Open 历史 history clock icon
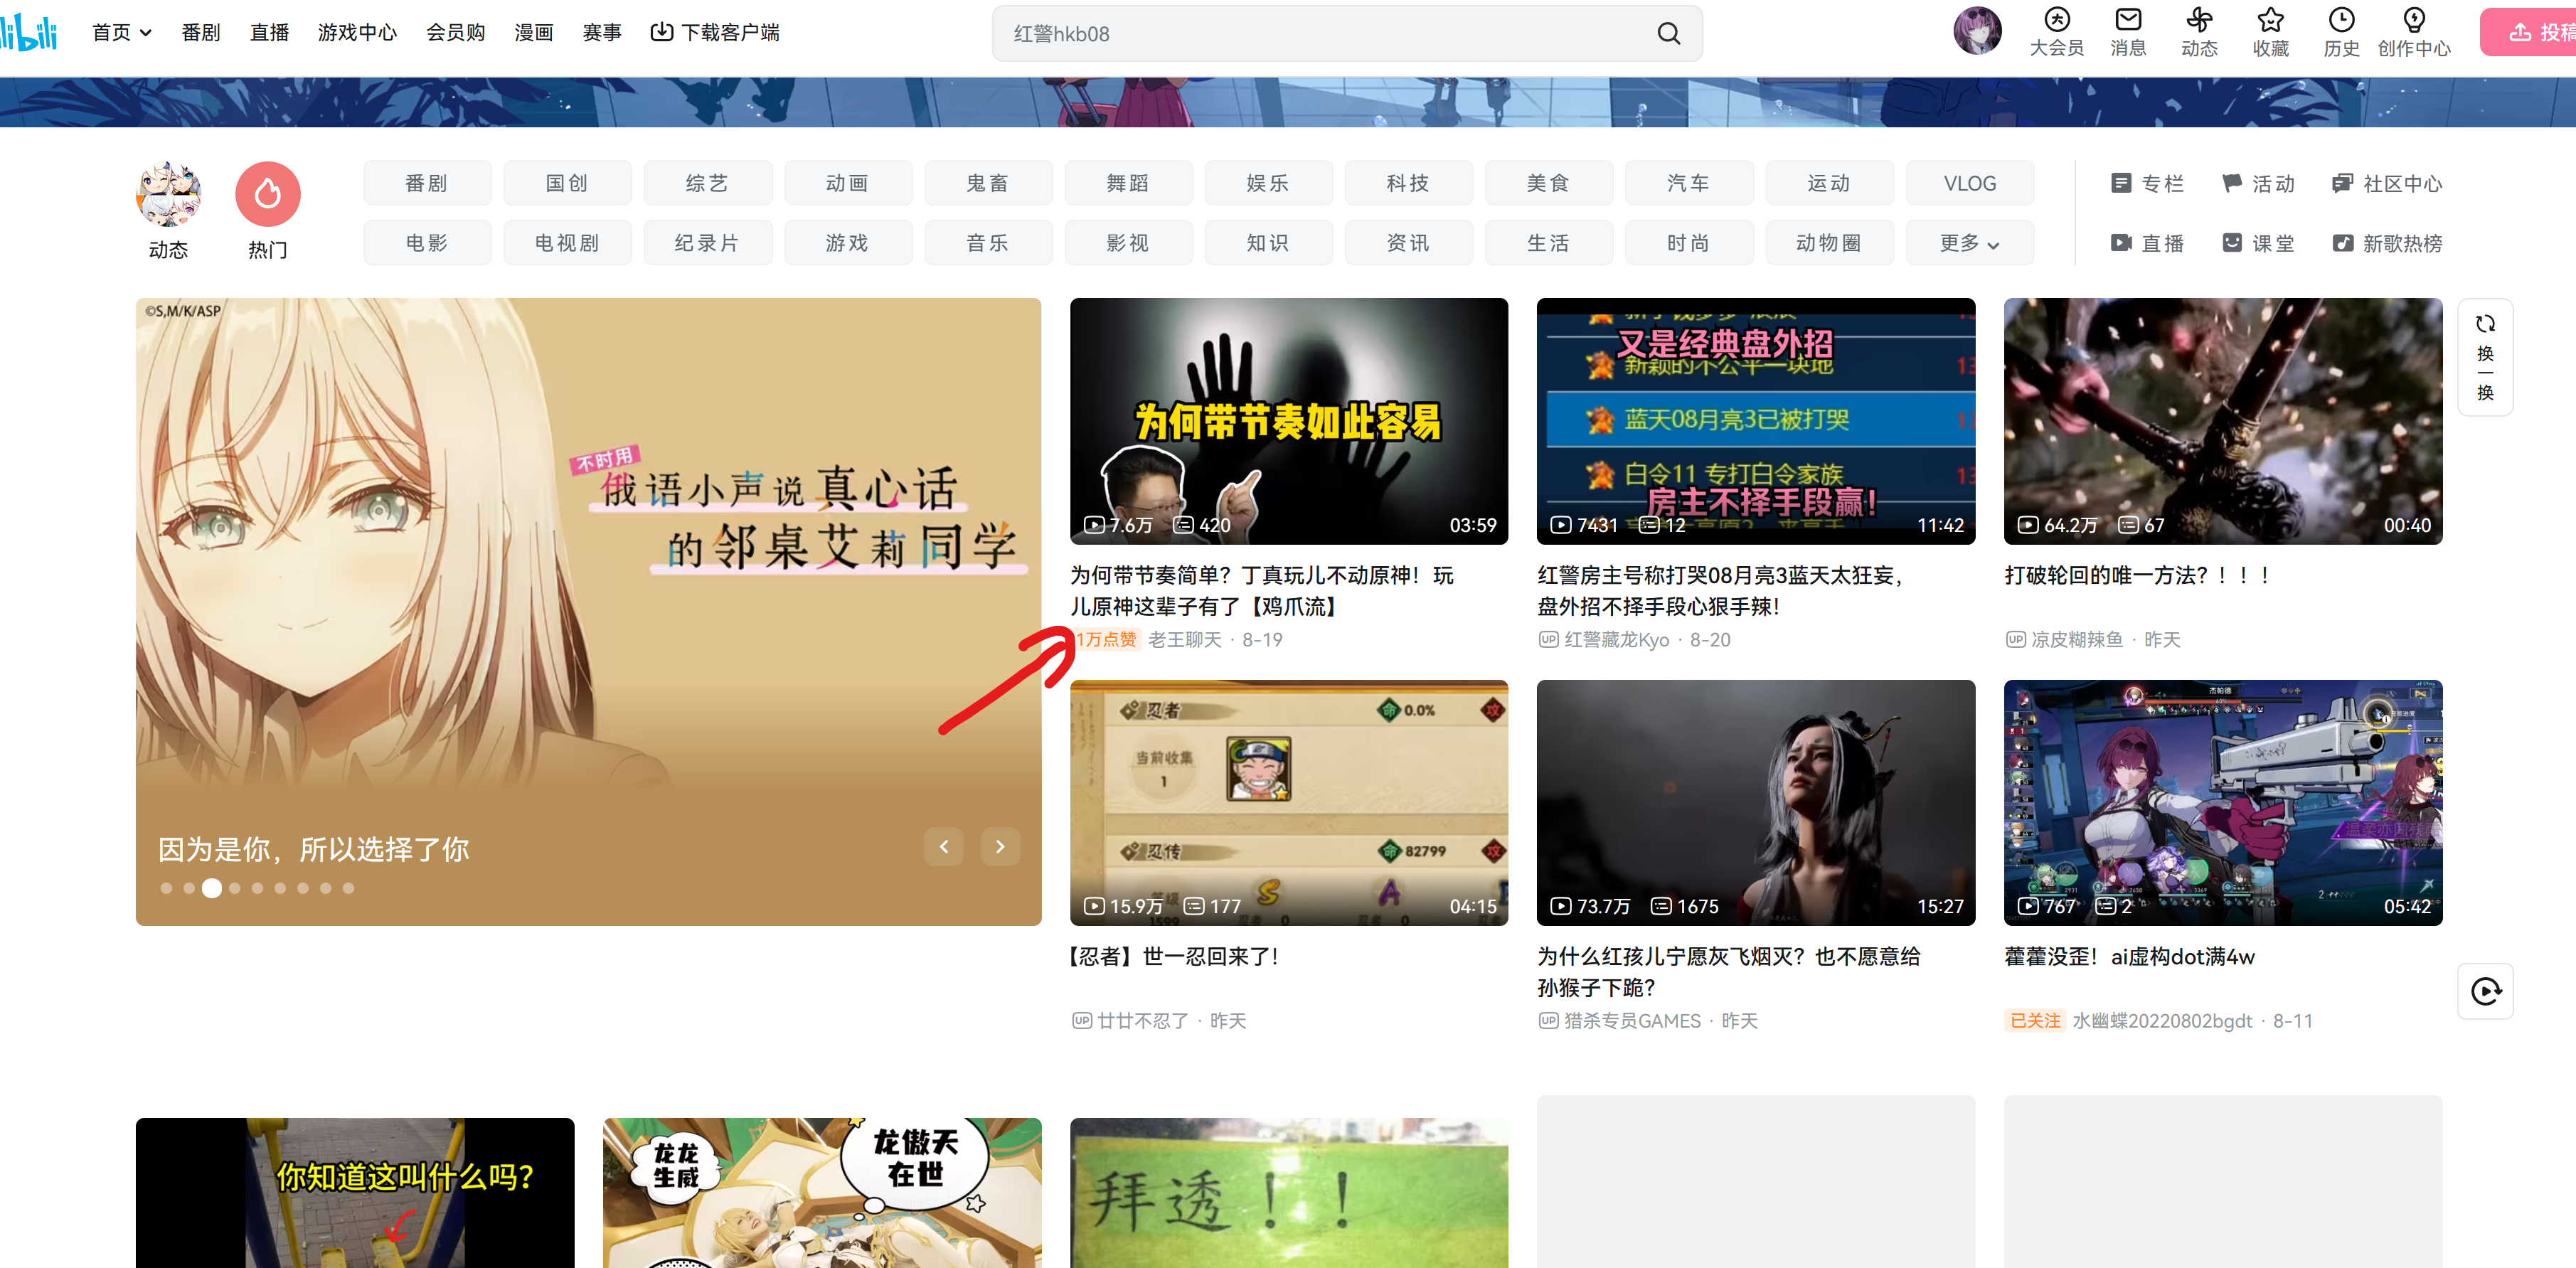Viewport: 2576px width, 1268px height. (x=2341, y=33)
